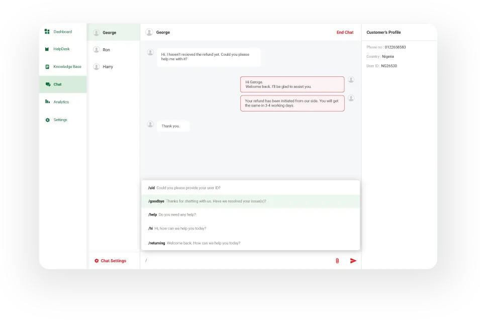
Task: Select the Dashboard grid icon in sidebar
Action: point(48,31)
